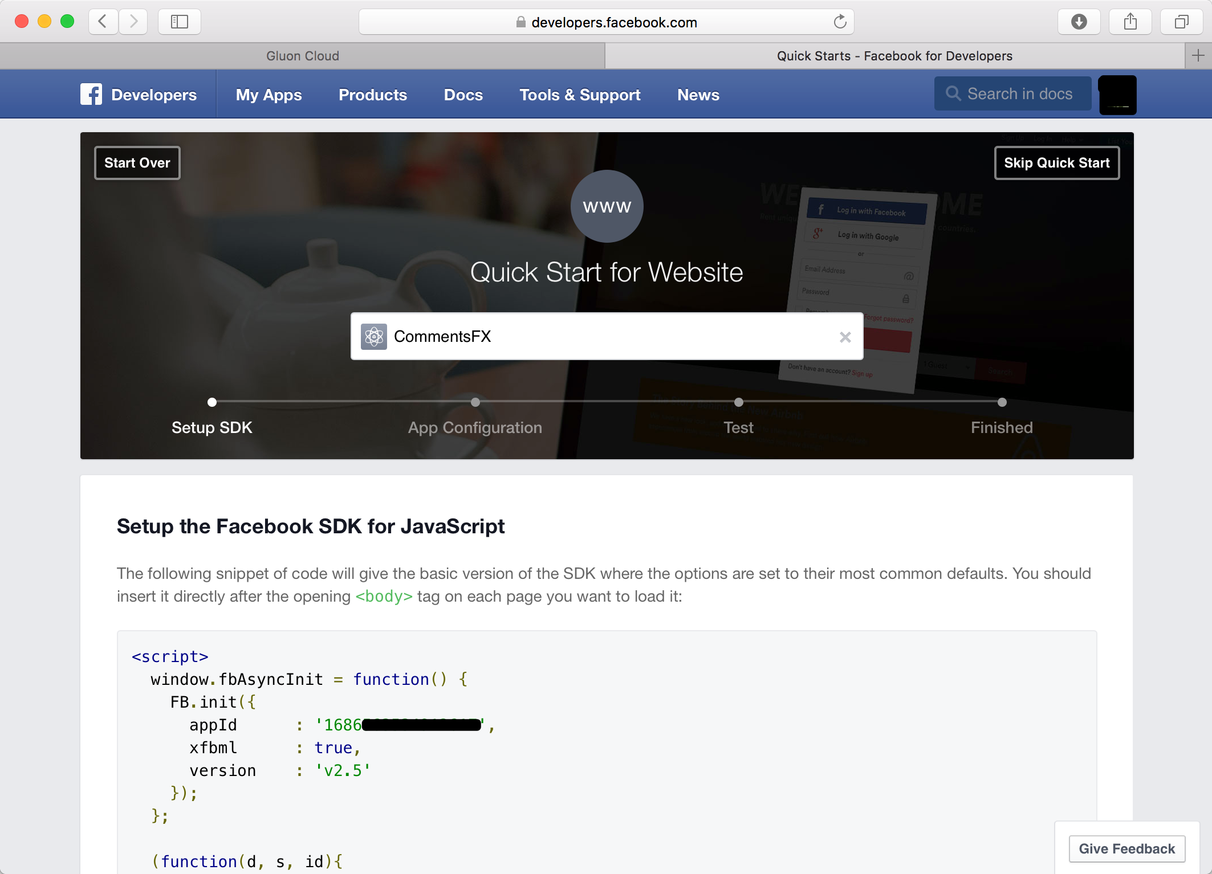The image size is (1212, 874).
Task: Open the user profile picture menu
Action: pos(1117,95)
